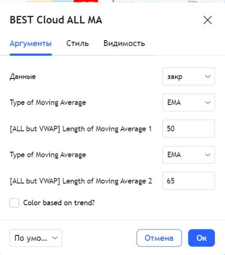Click the chevron in the second EMA box
The width and height of the screenshot is (225, 255).
[208, 155]
